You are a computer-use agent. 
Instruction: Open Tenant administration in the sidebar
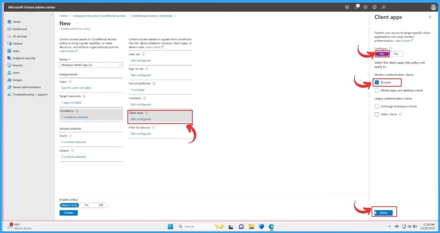(x=24, y=87)
